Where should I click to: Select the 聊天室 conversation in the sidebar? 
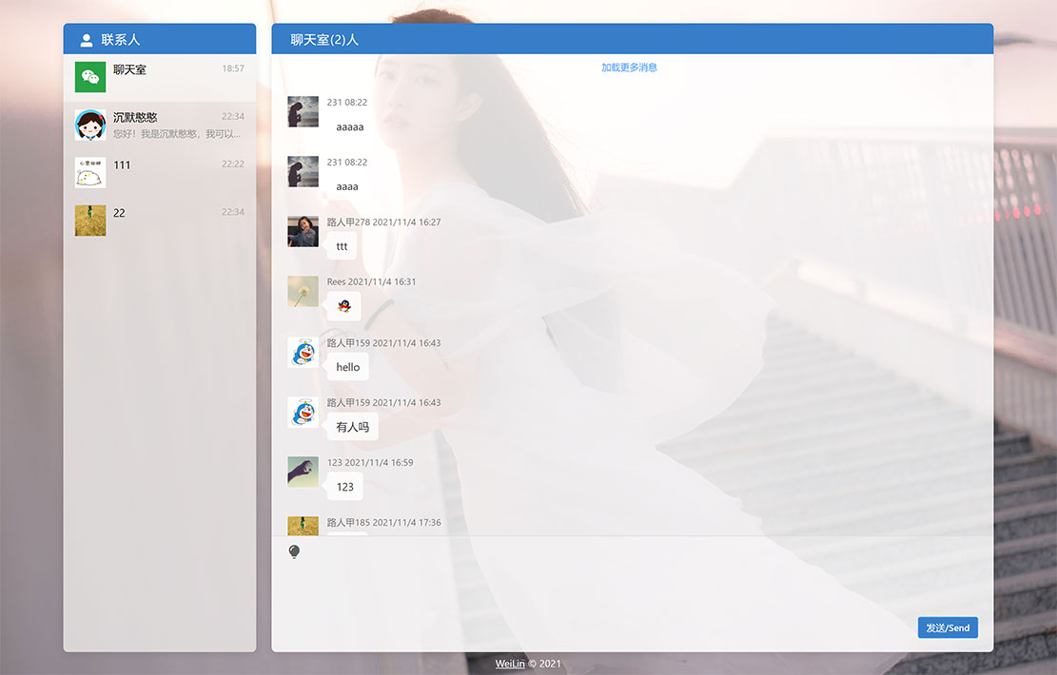pos(159,77)
